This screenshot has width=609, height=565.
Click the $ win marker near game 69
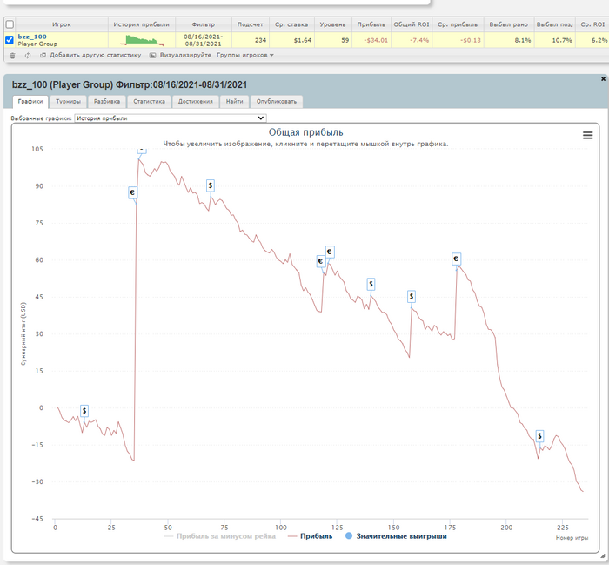(211, 185)
